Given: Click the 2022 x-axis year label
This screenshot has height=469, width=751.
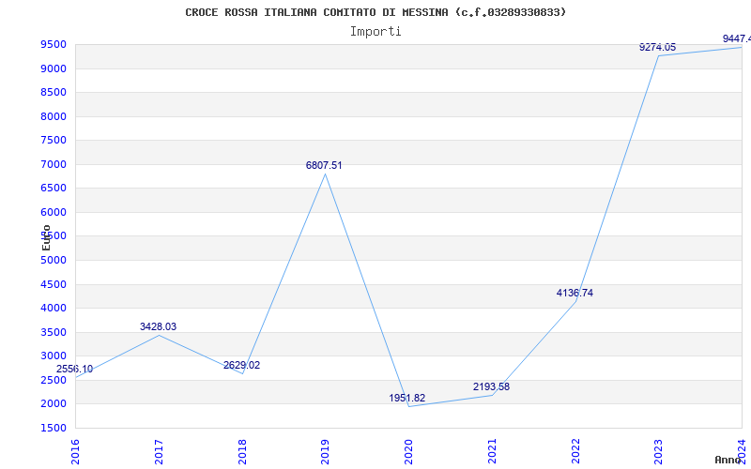Looking at the screenshot, I should tap(575, 452).
